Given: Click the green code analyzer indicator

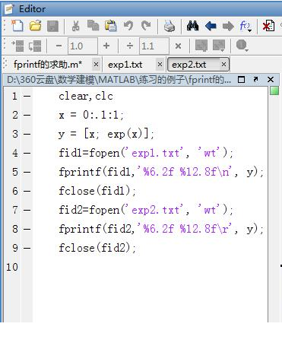Looking at the screenshot, I should pos(274,90).
